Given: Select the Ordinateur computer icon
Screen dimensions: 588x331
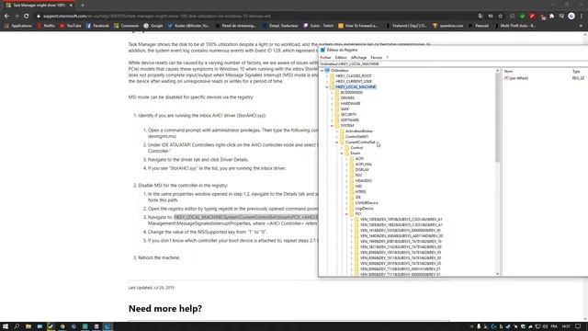Looking at the screenshot, I should [x=327, y=71].
